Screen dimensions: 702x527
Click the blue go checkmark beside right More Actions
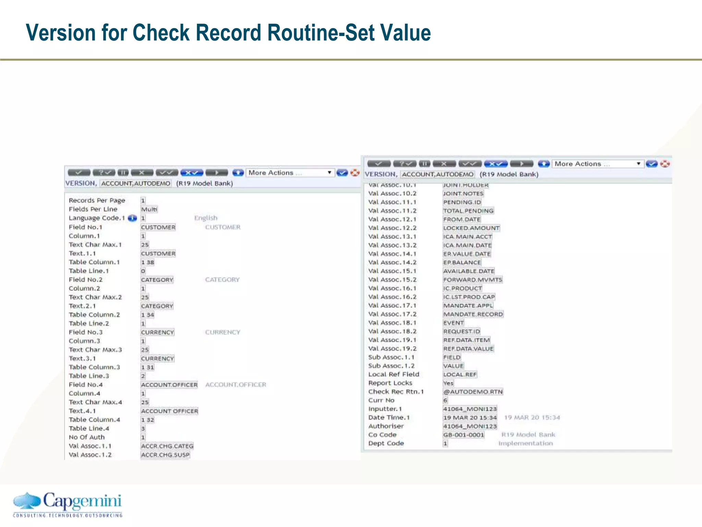pos(651,164)
